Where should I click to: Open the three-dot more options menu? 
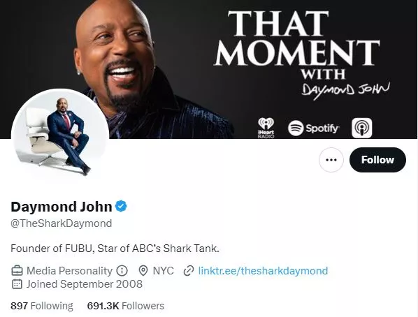click(x=331, y=160)
